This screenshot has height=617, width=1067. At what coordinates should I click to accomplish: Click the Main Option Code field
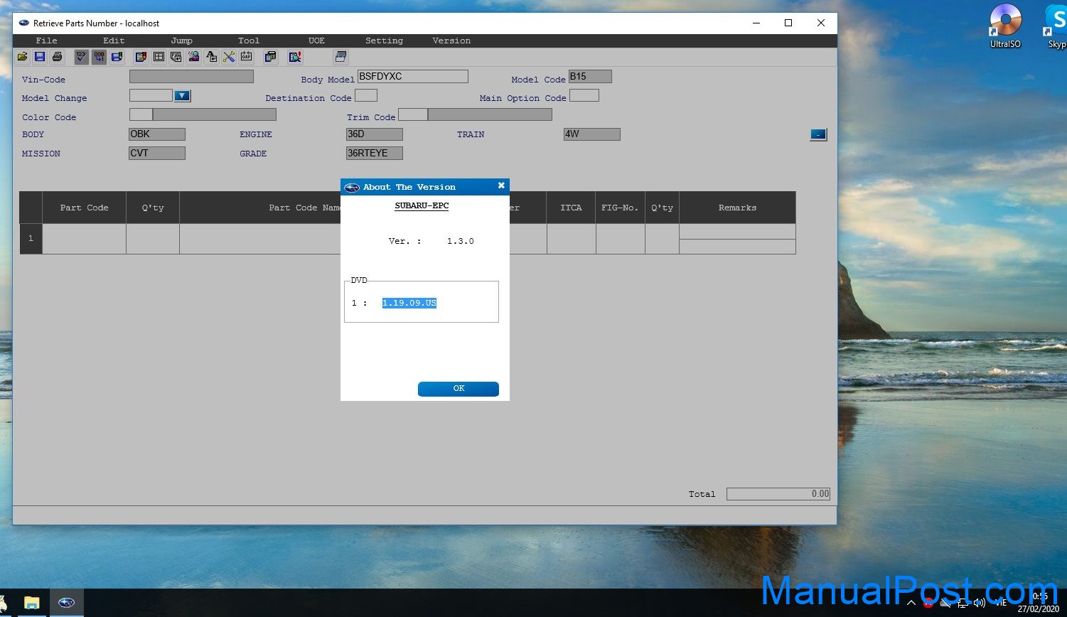point(584,95)
